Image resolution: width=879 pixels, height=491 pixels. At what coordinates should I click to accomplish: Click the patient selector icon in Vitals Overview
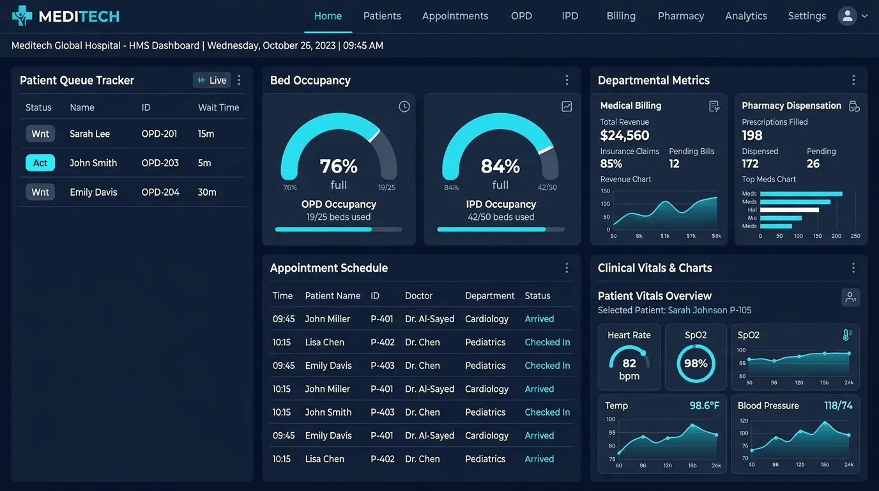(x=850, y=297)
